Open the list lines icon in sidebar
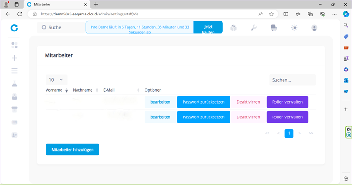The image size is (352, 185). tap(15, 71)
